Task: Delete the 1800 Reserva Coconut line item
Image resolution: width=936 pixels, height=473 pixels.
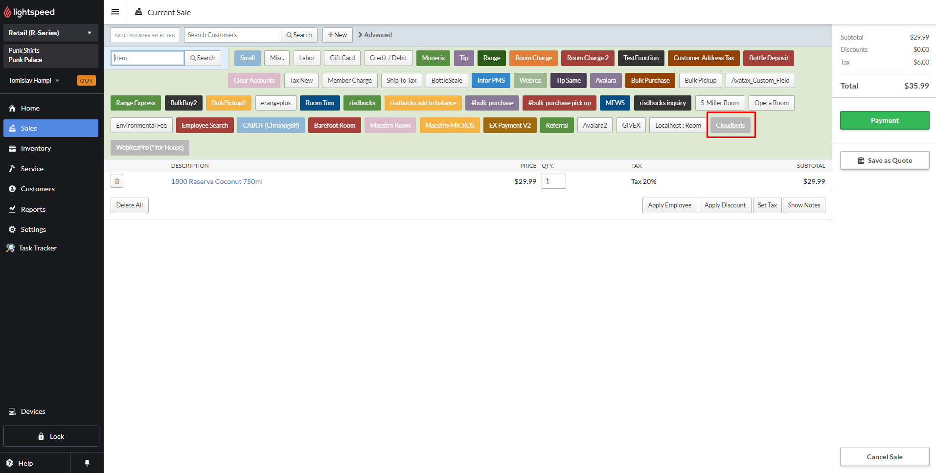Action: (116, 181)
